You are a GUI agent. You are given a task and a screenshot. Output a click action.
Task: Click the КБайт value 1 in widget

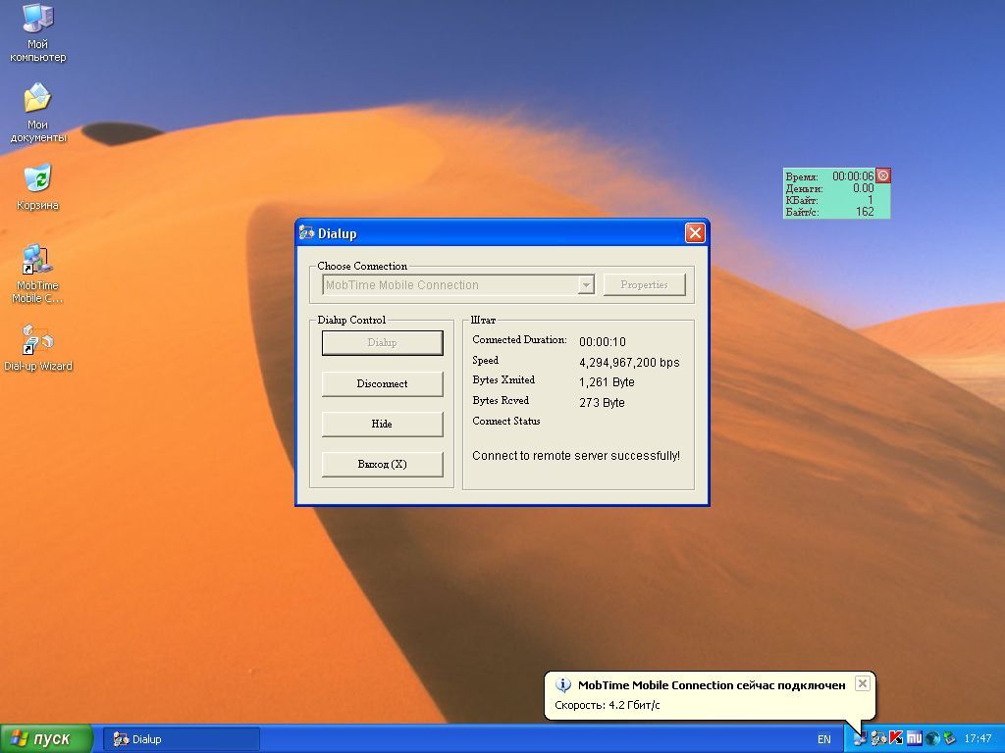870,200
